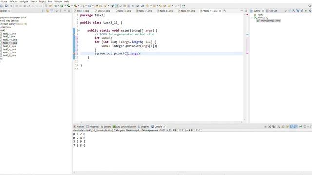This screenshot has width=312, height=175.
Task: Open the Data Source Explorer tab
Action: coord(124,126)
